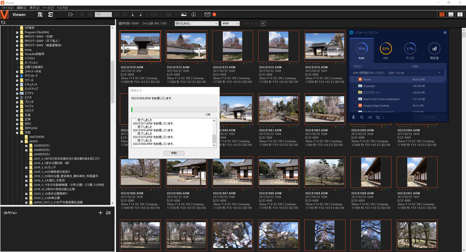The width and height of the screenshot is (466, 252).
Task: Switch to thumbnail grid view mode
Action: [x=442, y=15]
